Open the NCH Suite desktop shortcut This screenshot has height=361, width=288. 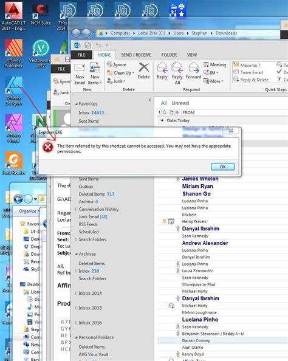[41, 15]
